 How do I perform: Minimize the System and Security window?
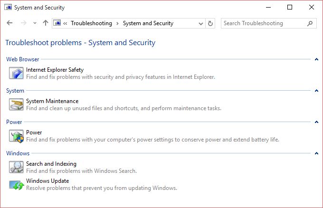[x=268, y=8]
